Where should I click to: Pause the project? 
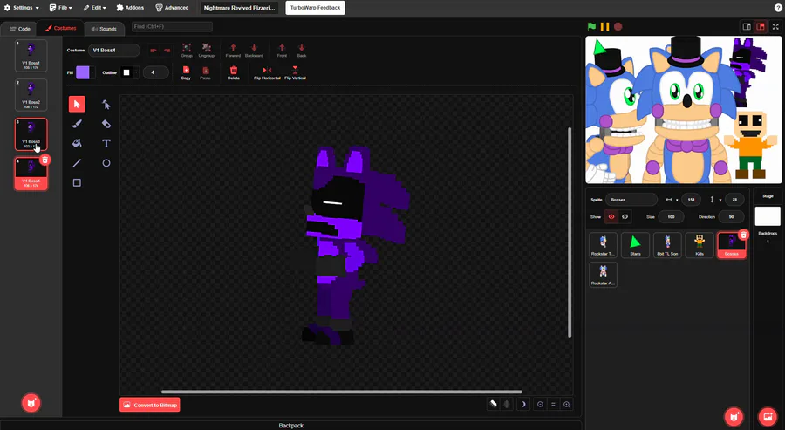coord(604,26)
